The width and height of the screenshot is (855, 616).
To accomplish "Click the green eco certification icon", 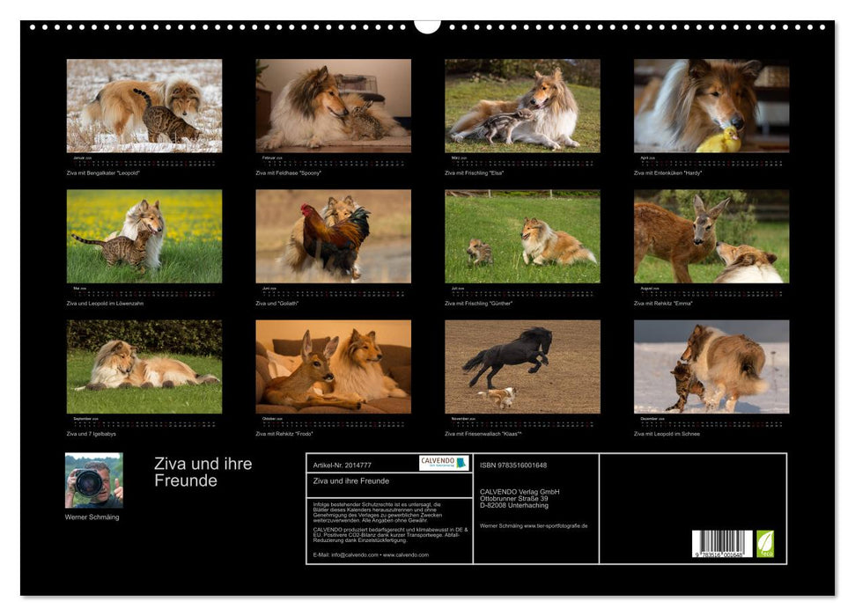I will click(x=765, y=544).
